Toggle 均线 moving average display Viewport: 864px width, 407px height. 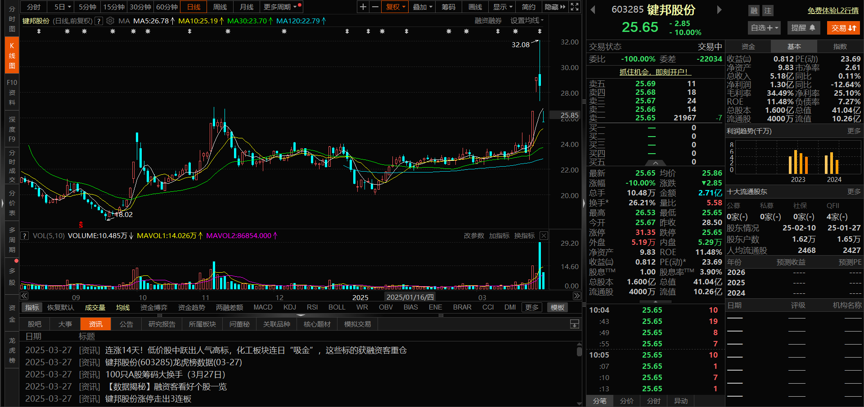tap(123, 307)
